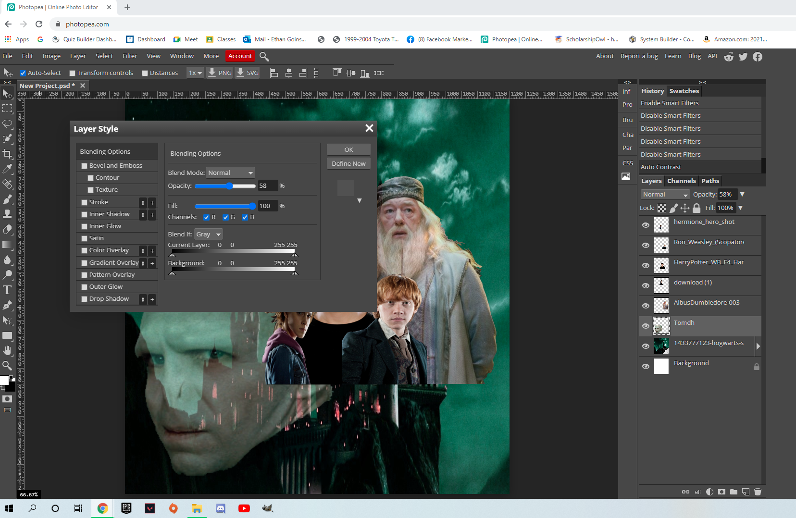Viewport: 796px width, 518px height.
Task: Open layer blend mode dropdown in Layers panel
Action: tap(665, 194)
